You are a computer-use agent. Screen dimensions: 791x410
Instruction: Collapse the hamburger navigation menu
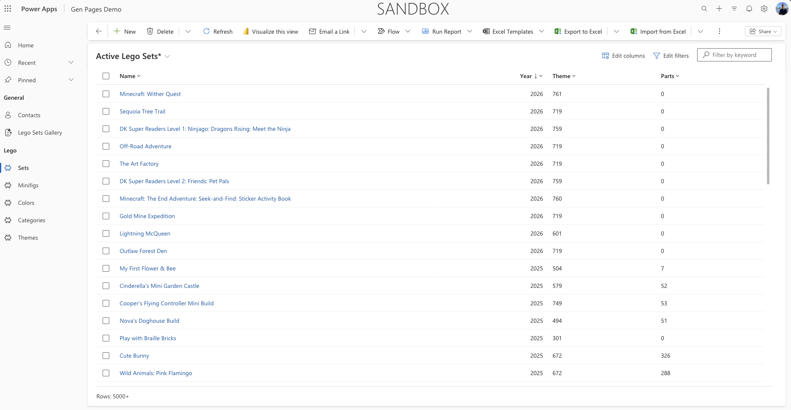click(x=7, y=28)
